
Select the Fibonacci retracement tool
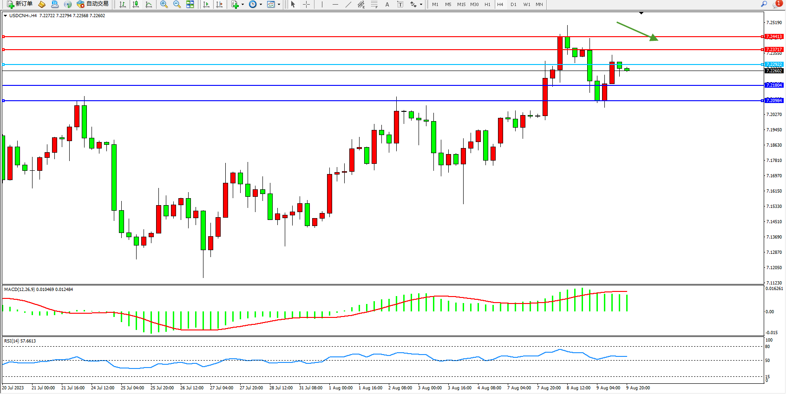point(374,4)
